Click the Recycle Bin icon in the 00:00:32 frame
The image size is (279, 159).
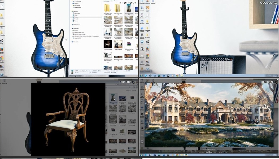coord(153,2)
